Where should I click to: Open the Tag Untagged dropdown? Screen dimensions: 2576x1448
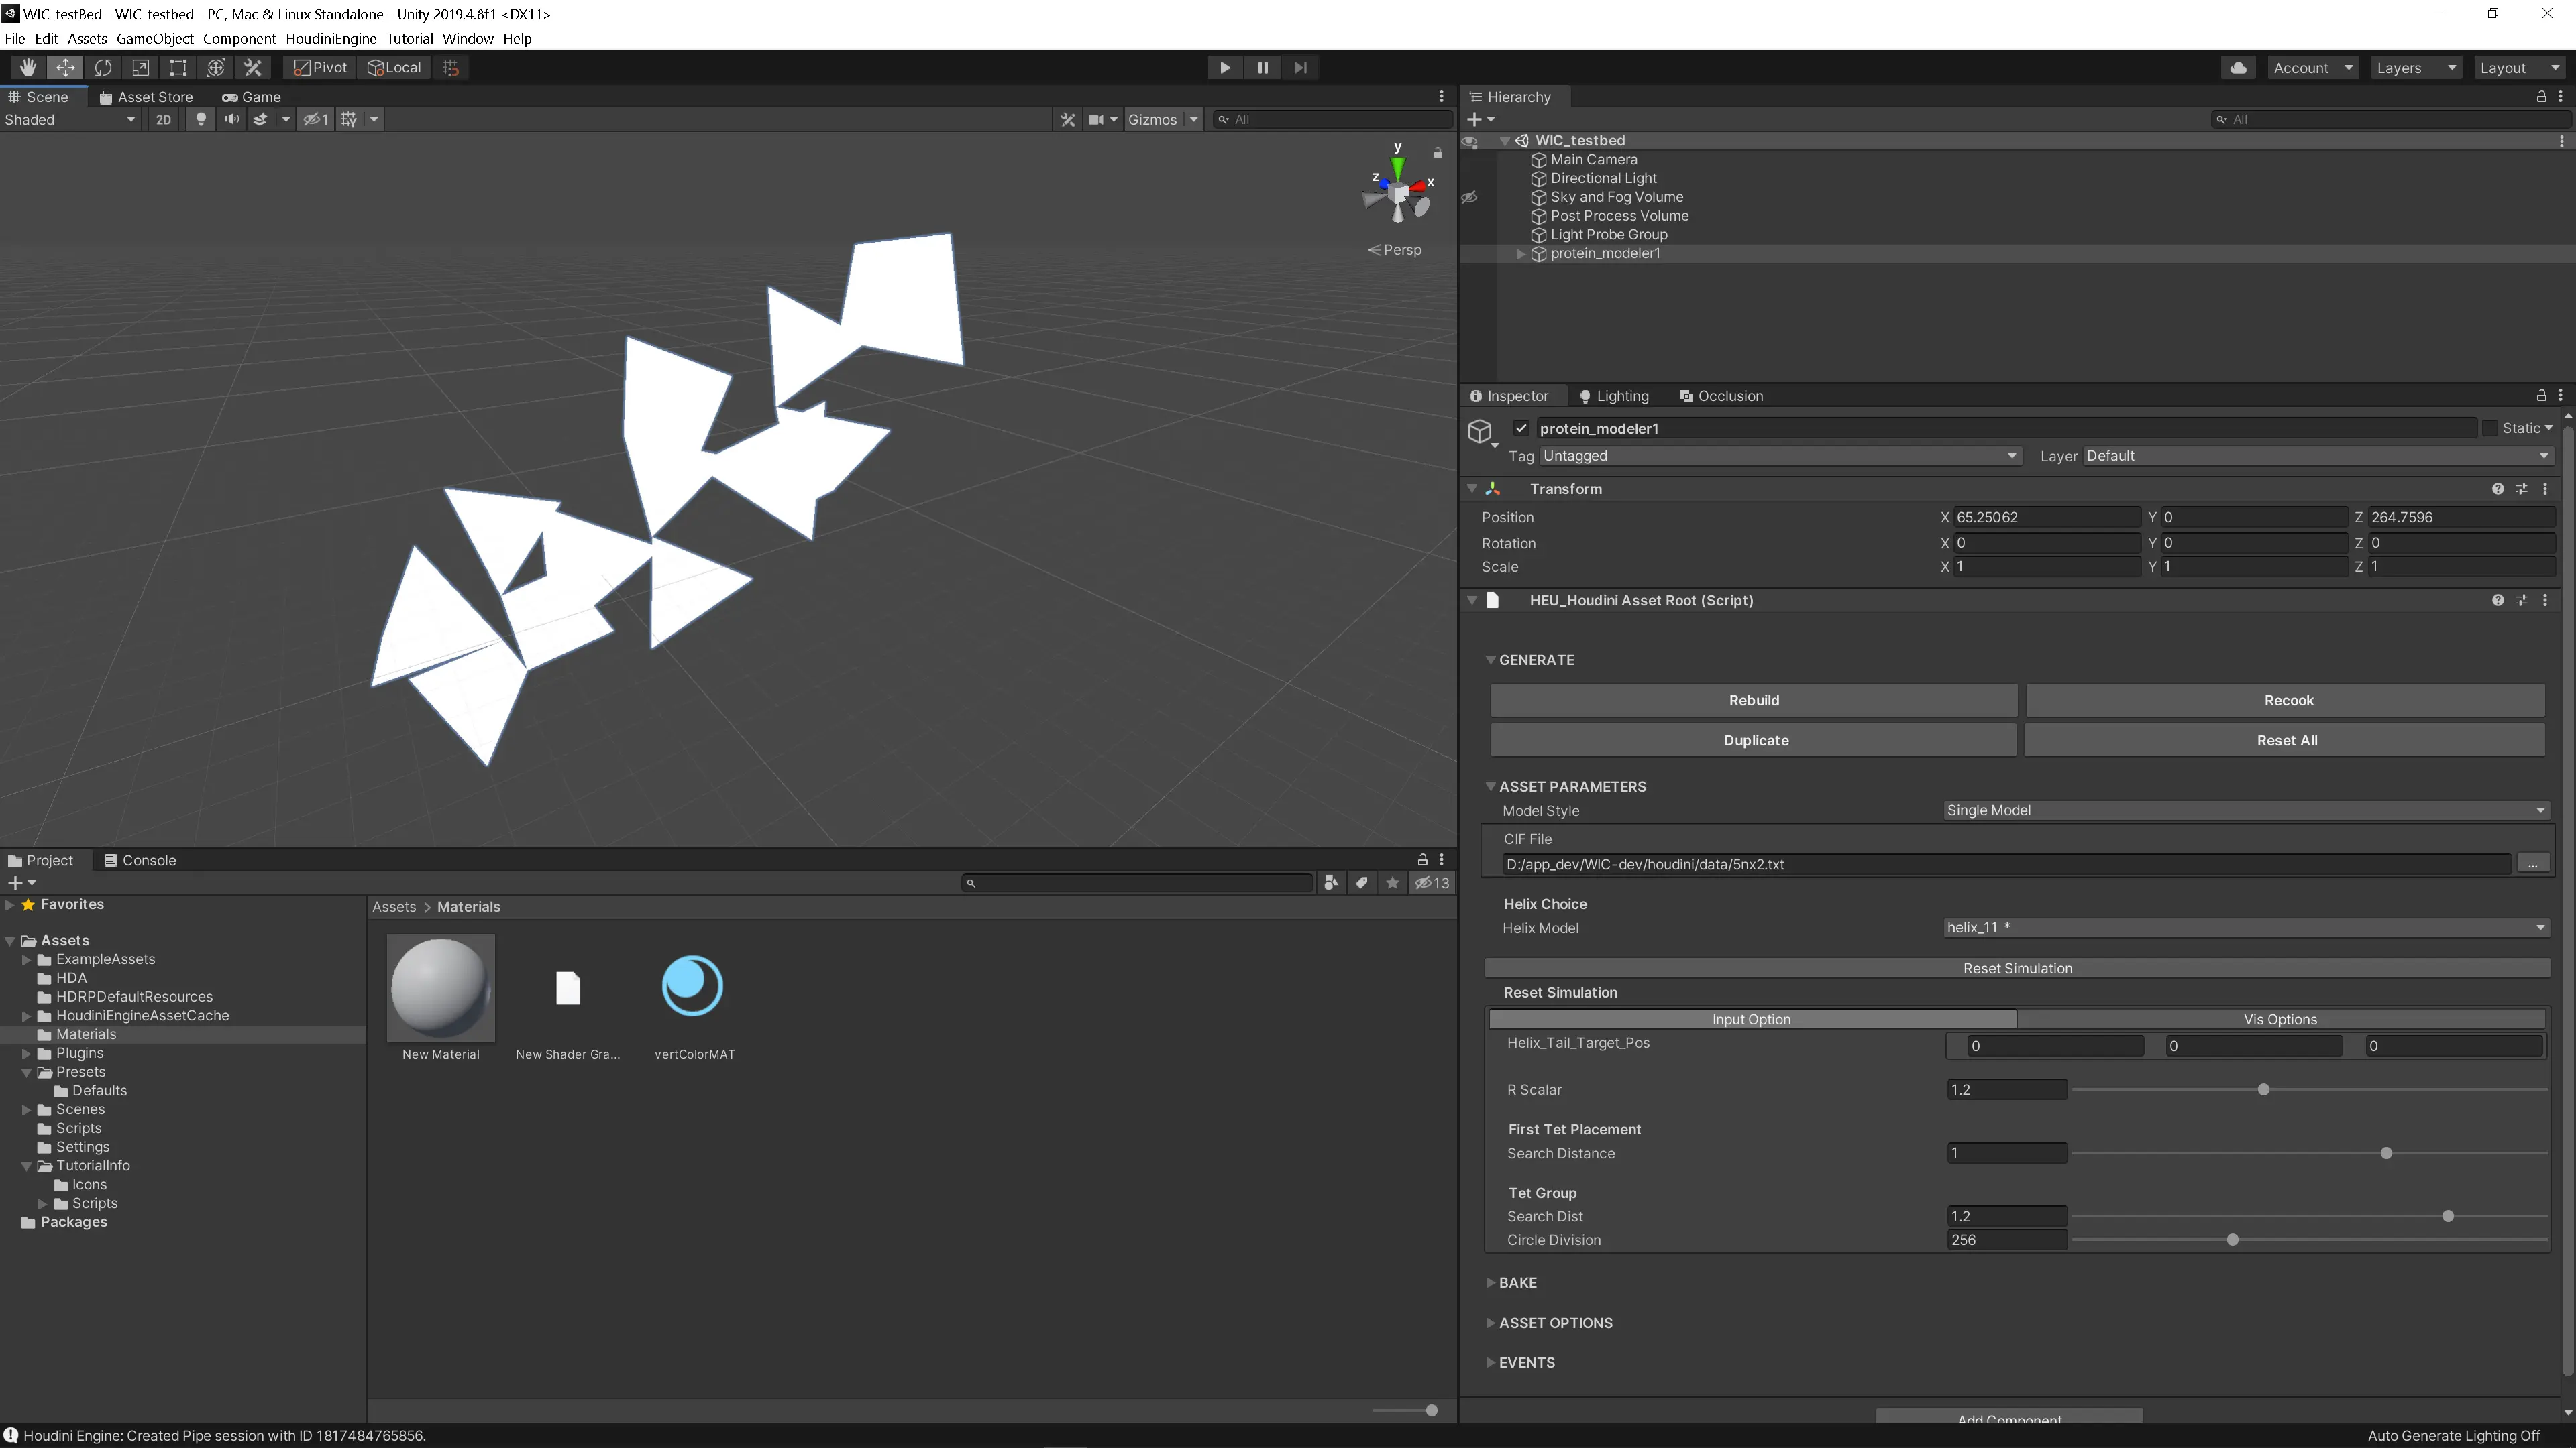(1780, 456)
